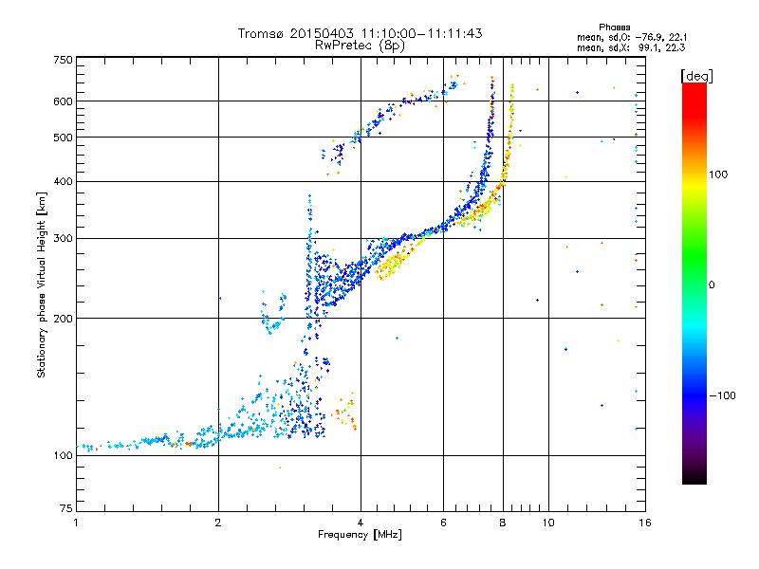Click the '[deg]' unit label above colorbar

coord(696,76)
